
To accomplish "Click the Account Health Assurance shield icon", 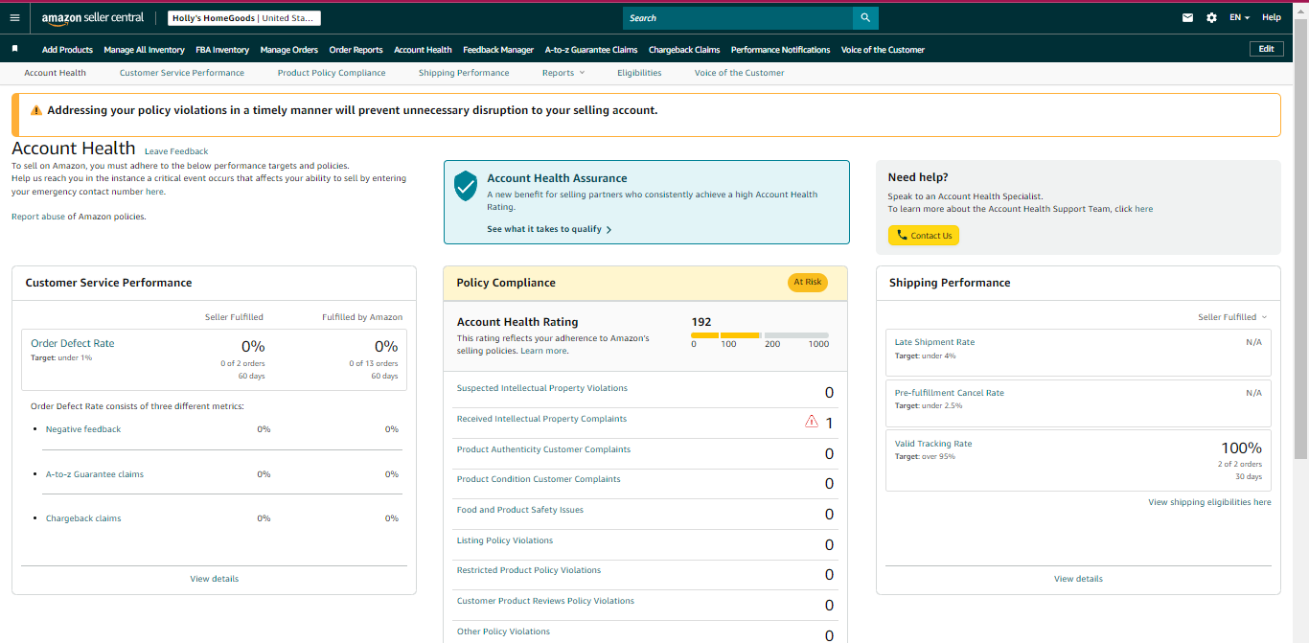I will (x=466, y=186).
